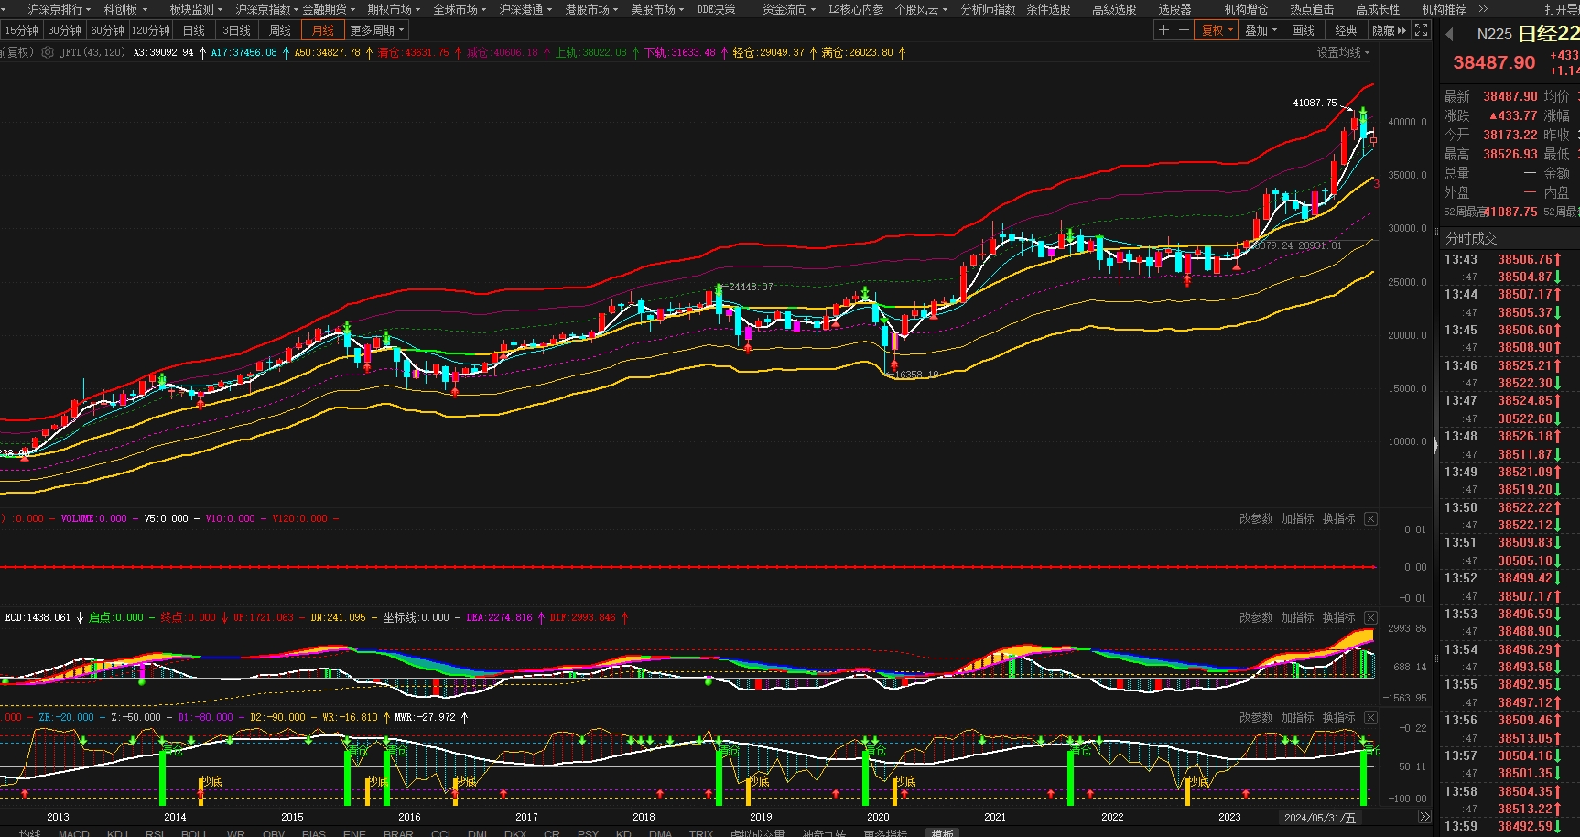The height and width of the screenshot is (837, 1580).
Task: Open 机构推荐 menu item
Action: point(1444,9)
